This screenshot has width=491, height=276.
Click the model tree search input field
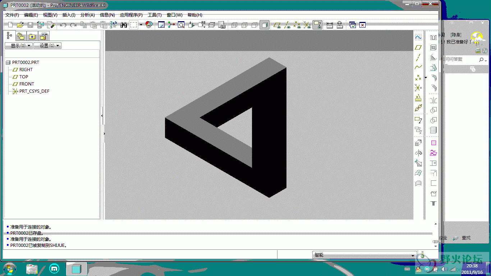pos(52,54)
